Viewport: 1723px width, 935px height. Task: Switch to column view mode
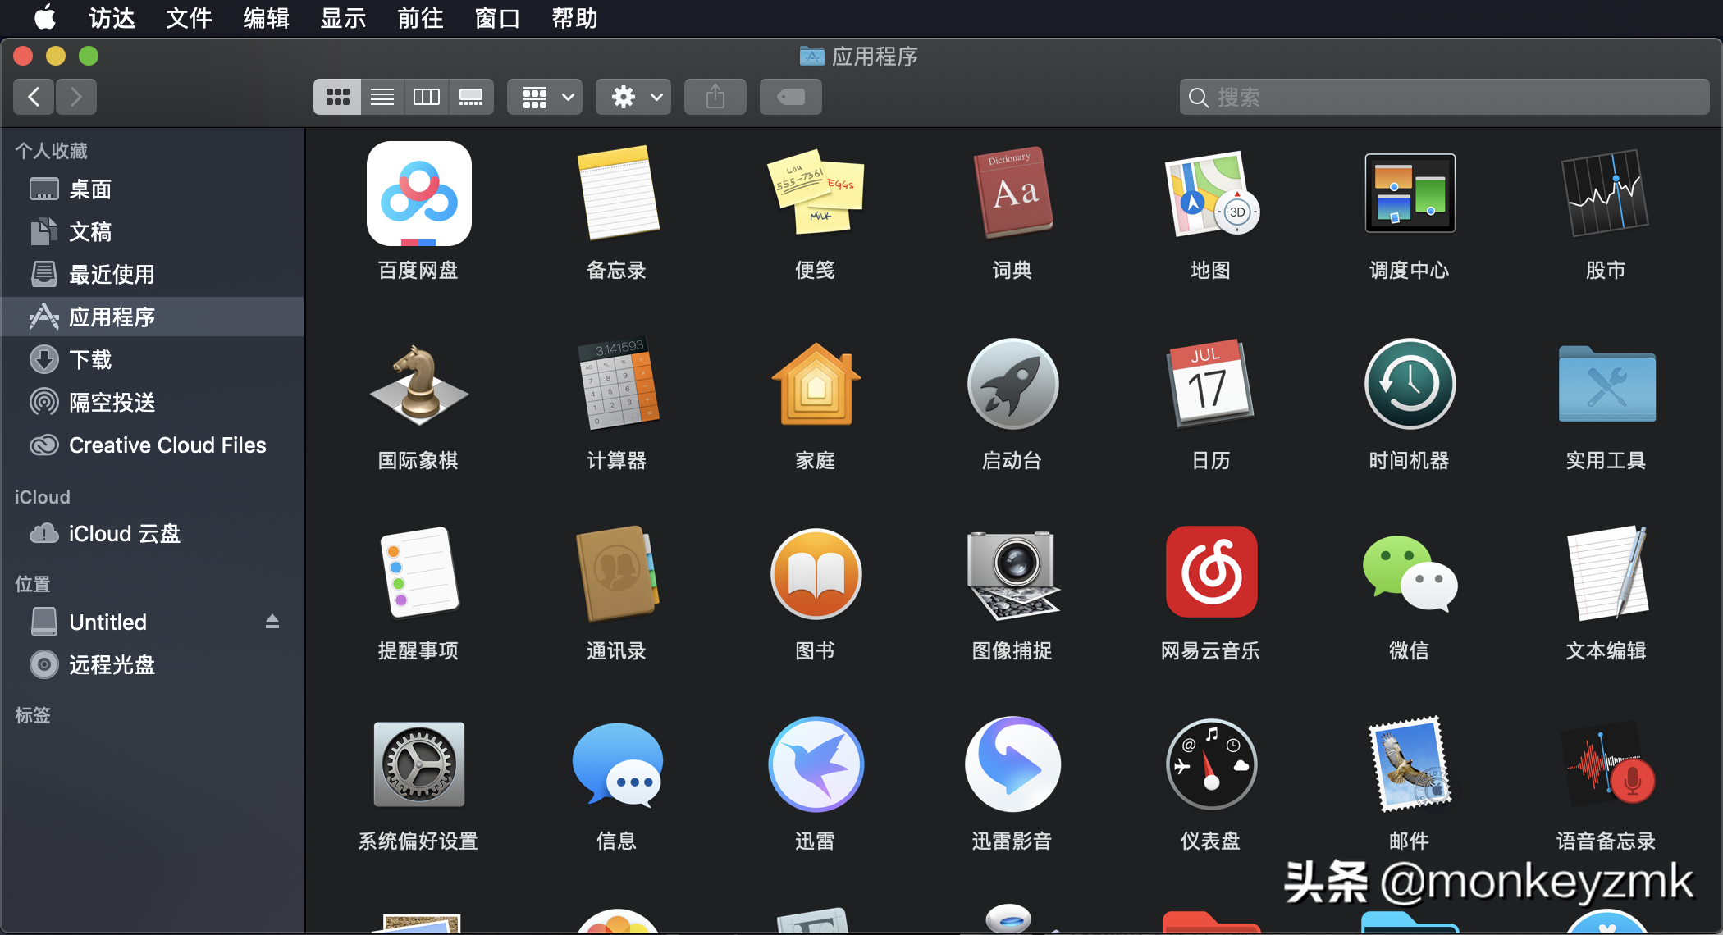(x=427, y=97)
